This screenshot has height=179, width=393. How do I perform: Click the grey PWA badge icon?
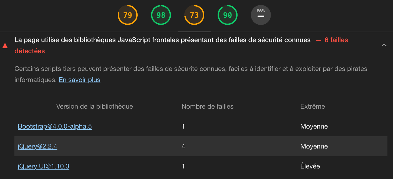pyautogui.click(x=261, y=15)
